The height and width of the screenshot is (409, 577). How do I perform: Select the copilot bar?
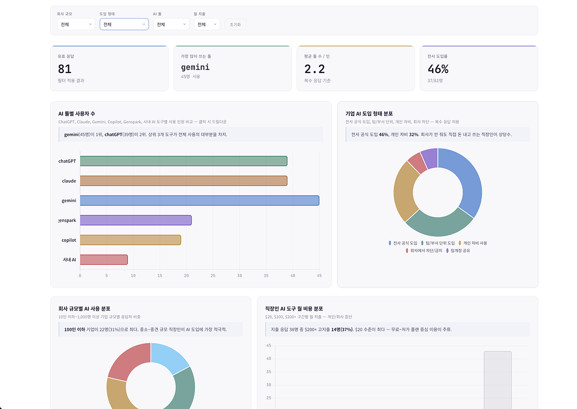130,240
